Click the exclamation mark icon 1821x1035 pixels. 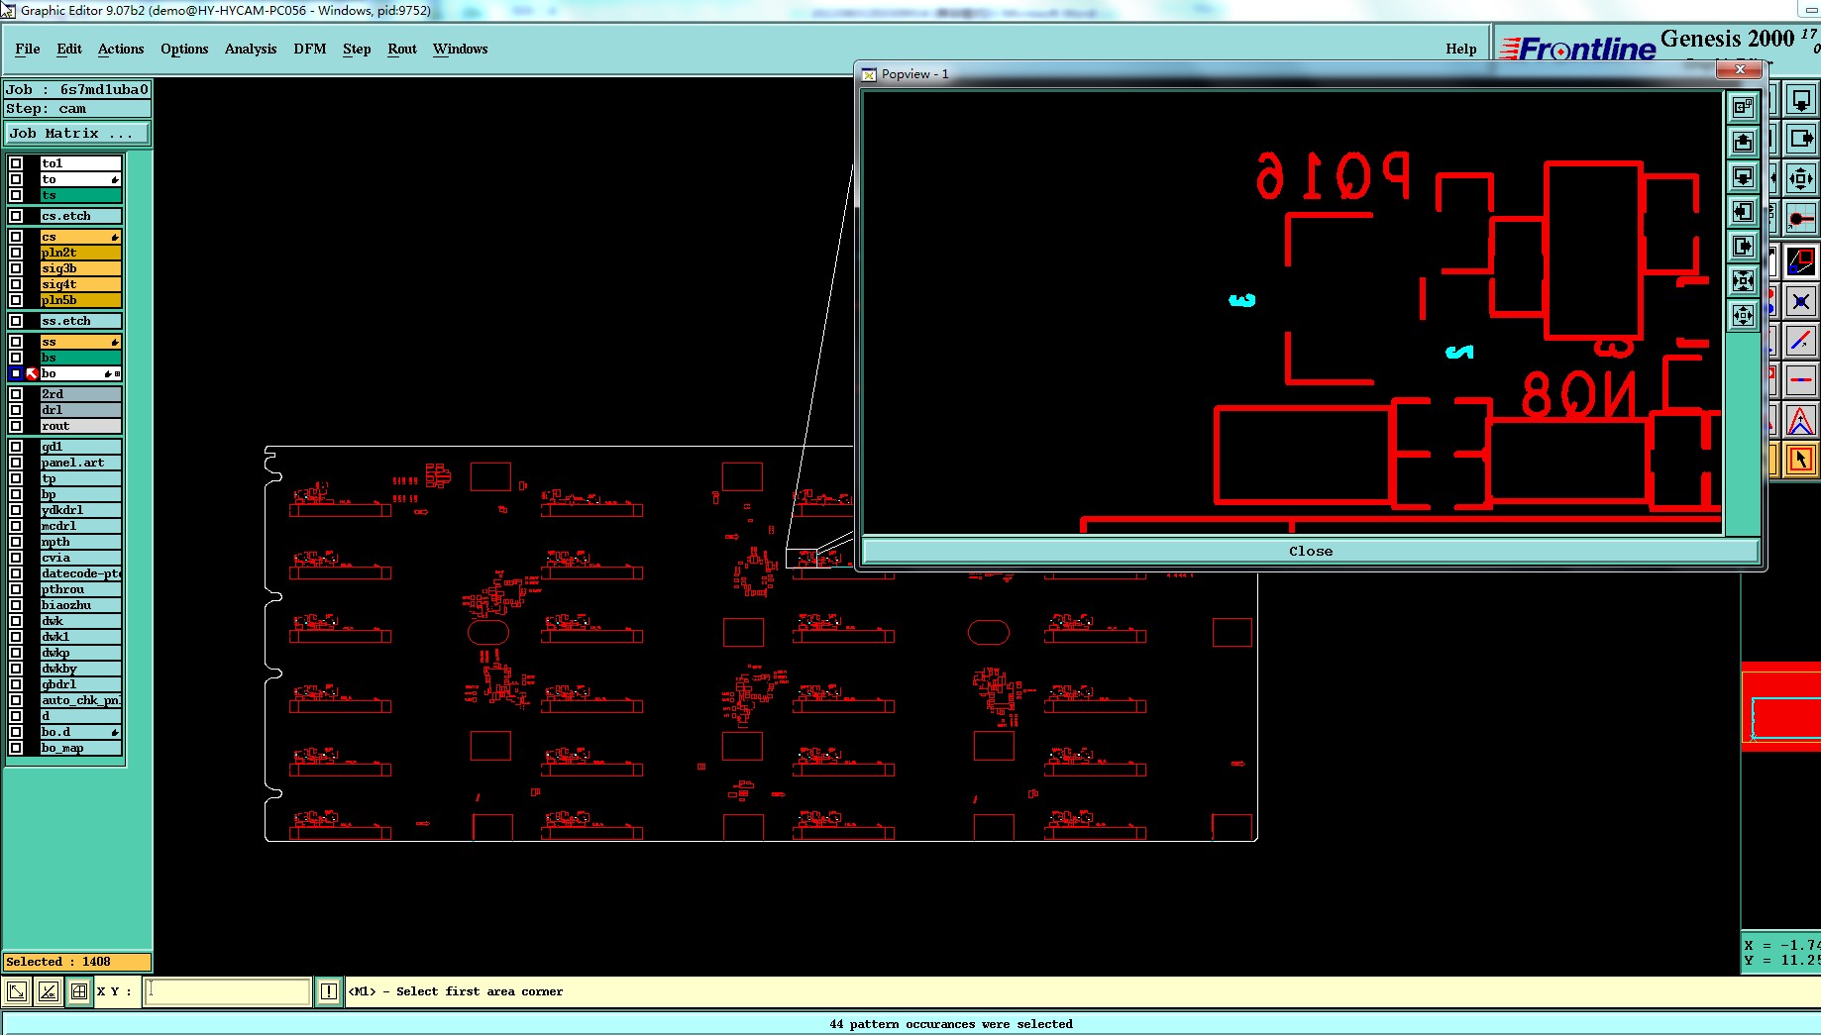(x=329, y=990)
